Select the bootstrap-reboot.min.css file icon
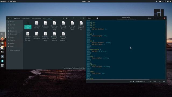Screen dimensions: 172x97 [54, 34]
